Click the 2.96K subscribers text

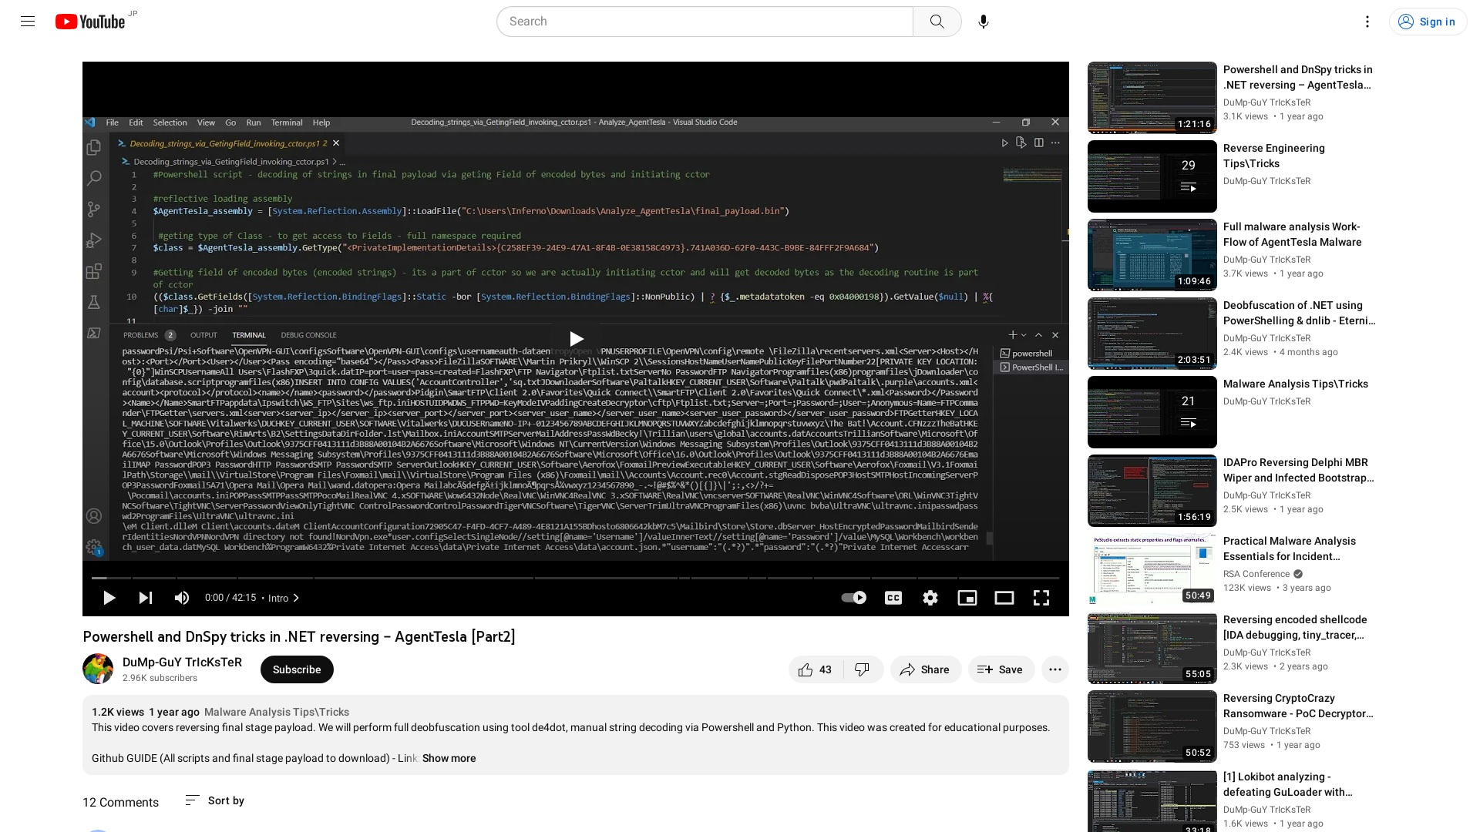[160, 678]
